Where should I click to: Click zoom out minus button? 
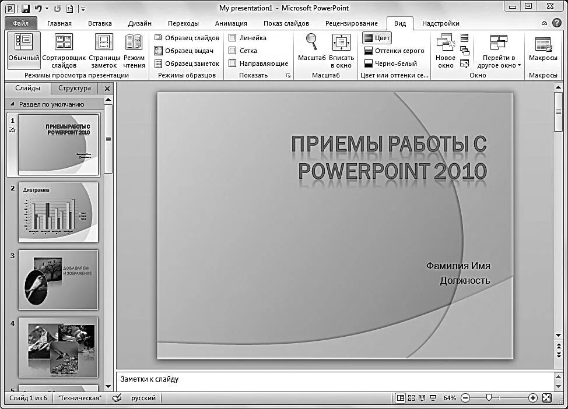coord(465,398)
